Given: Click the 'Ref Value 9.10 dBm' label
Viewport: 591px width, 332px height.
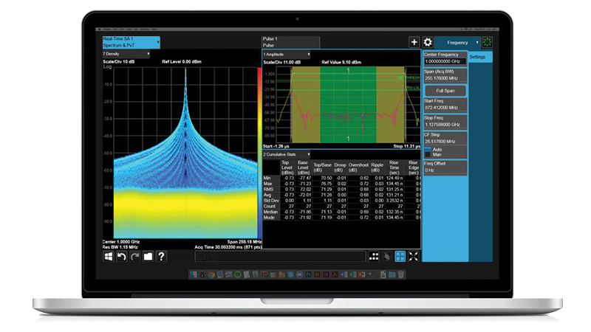Looking at the screenshot, I should click(341, 62).
